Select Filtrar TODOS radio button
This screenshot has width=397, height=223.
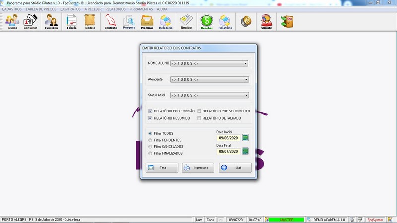coord(150,133)
